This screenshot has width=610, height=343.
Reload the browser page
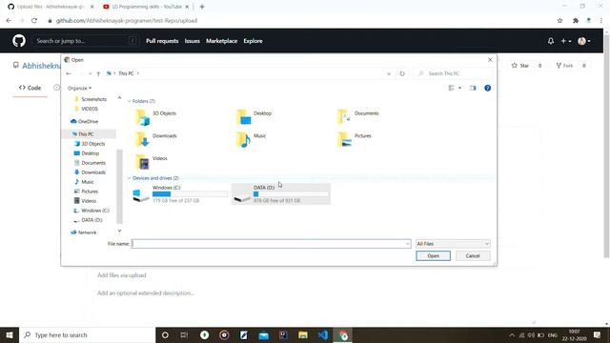point(34,21)
